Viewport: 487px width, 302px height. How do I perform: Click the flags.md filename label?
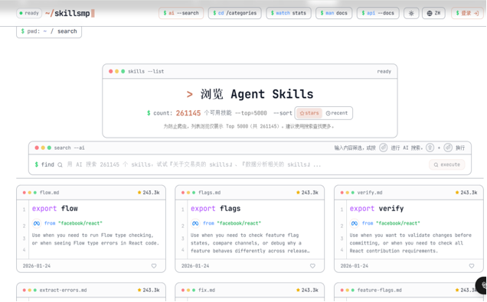tap(209, 193)
